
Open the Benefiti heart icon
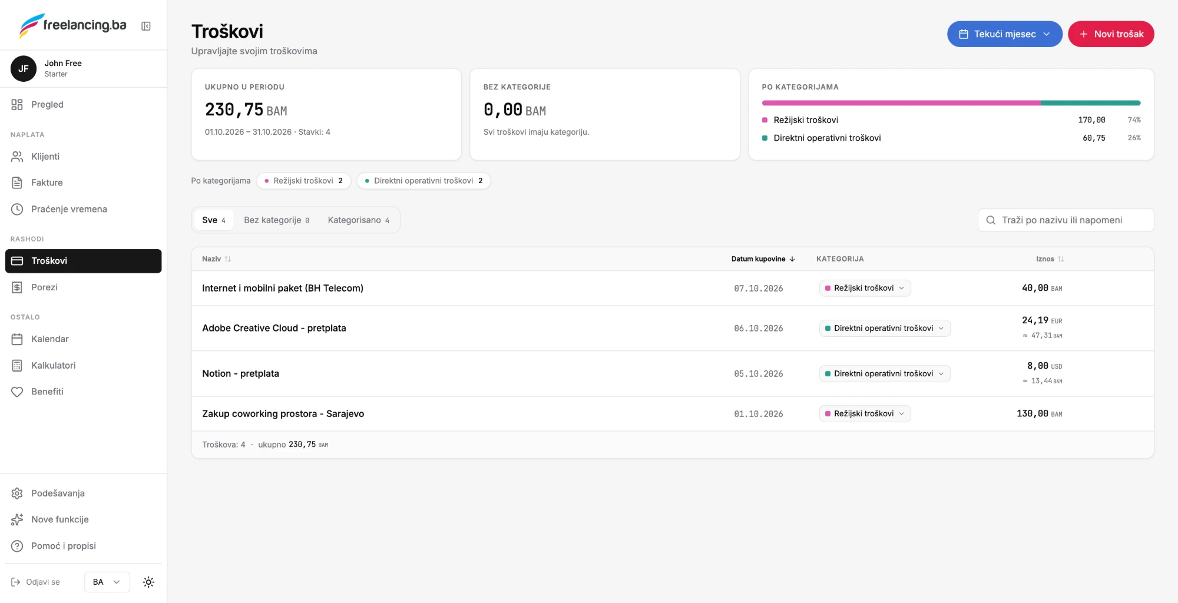17,392
